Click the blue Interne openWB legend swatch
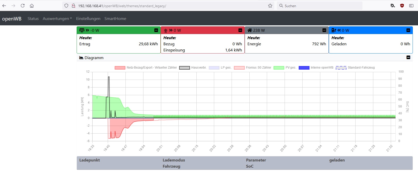The width and height of the screenshot is (418, 173). click(x=304, y=68)
